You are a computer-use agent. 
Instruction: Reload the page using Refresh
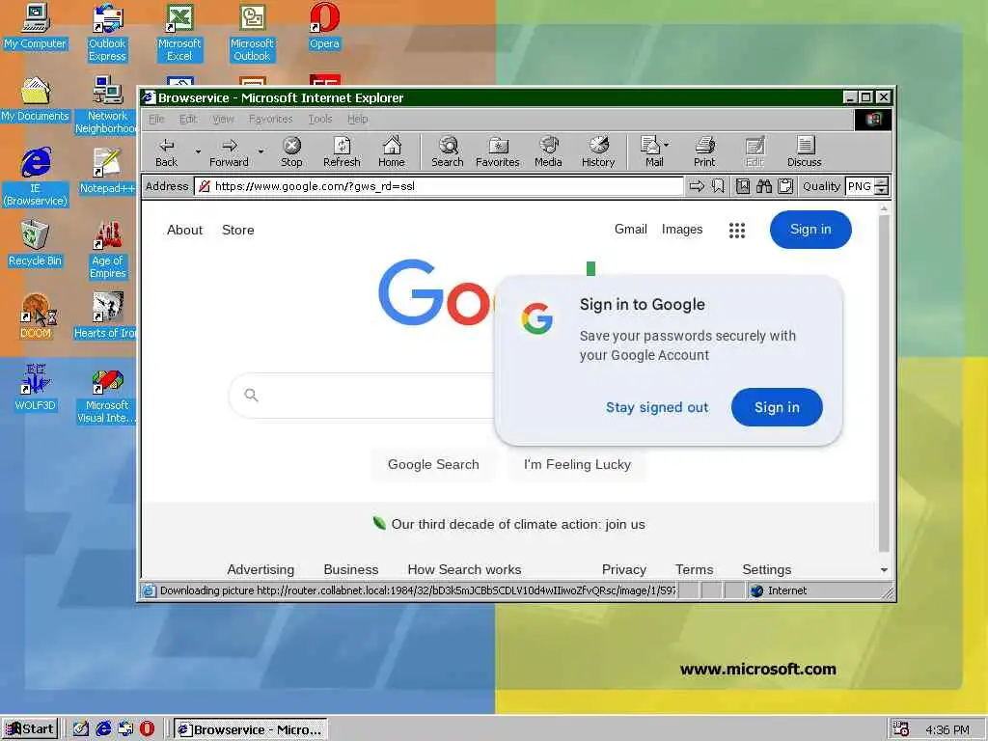(342, 151)
